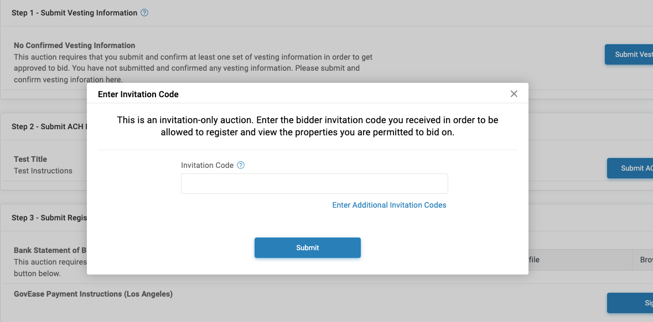The height and width of the screenshot is (322, 653).
Task: Focus the Invitation Code text field
Action: tap(314, 184)
